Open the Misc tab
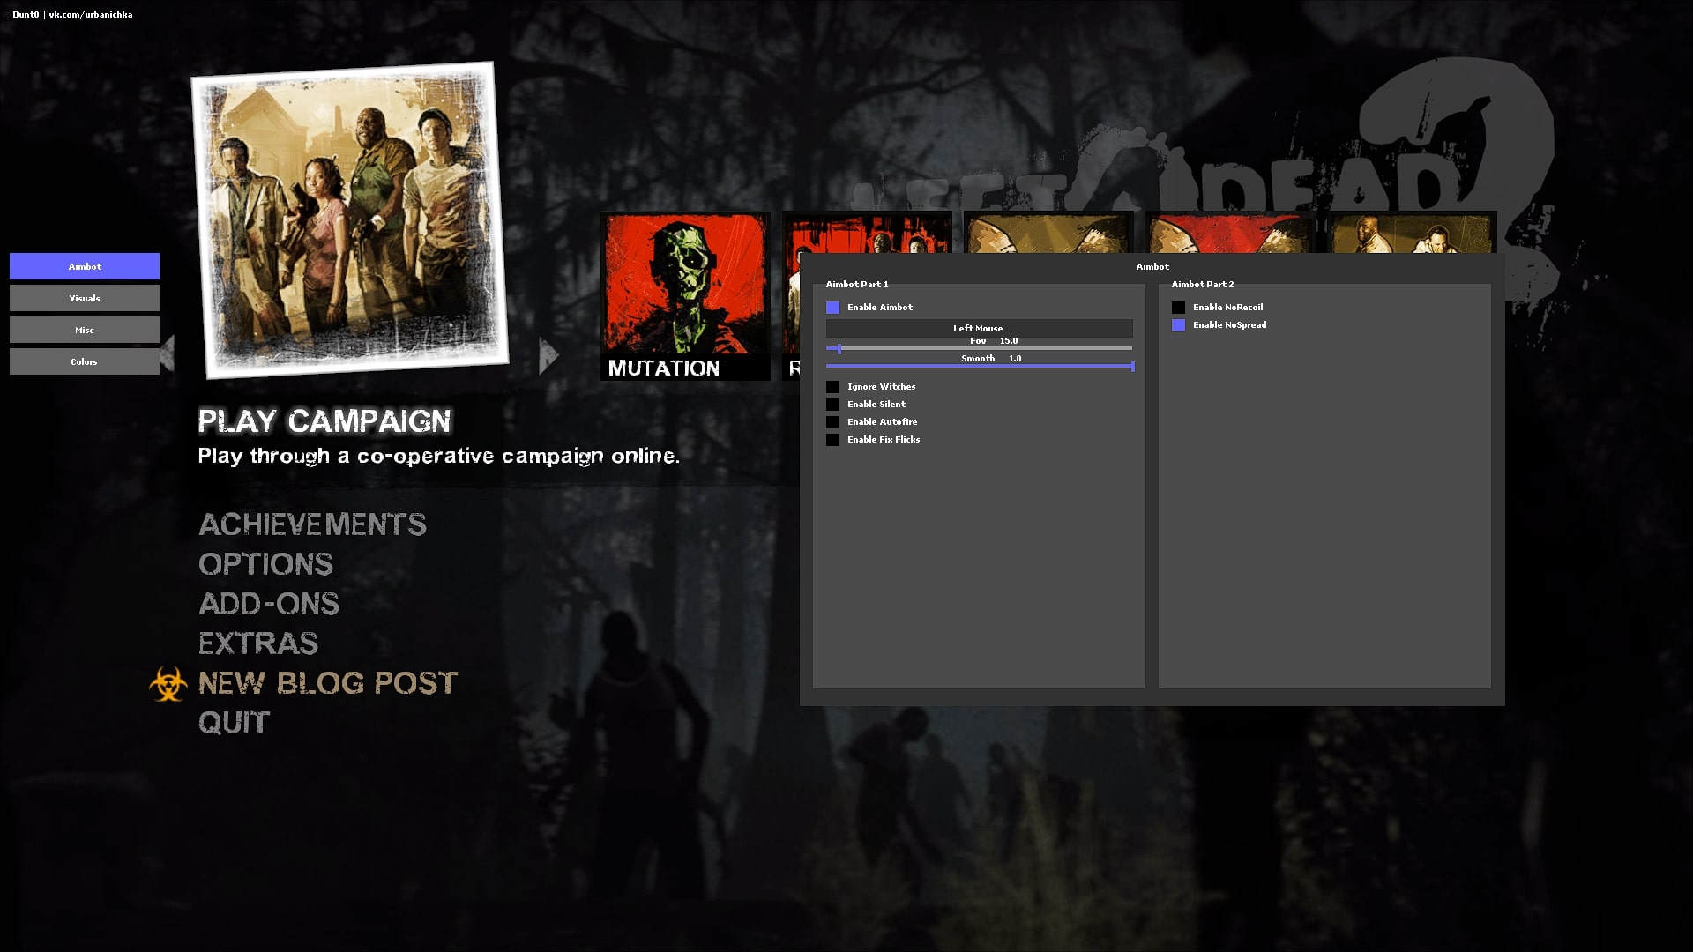1693x952 pixels. 85,330
